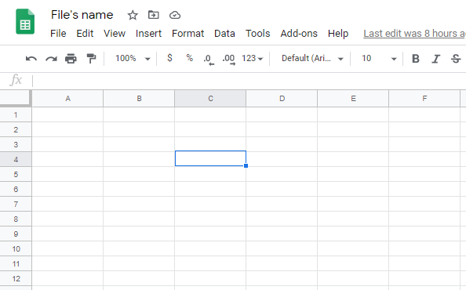Click the selected cell C4
466x290 pixels.
pyautogui.click(x=210, y=158)
